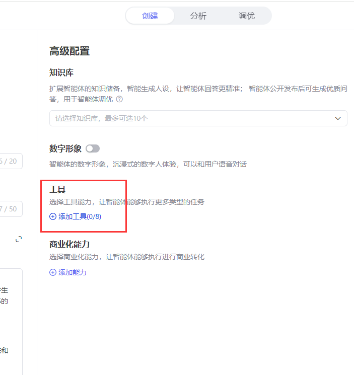Viewport: 354px width, 375px height.
Task: Click the expand icon in left panel
Action: click(x=19, y=239)
